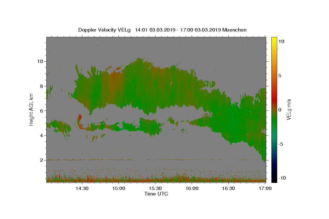Click the 16:00 time tick label
329x219 pixels.
[192, 188]
